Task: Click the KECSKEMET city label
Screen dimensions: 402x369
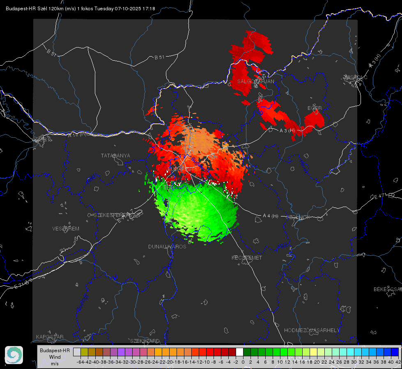Action: pyautogui.click(x=247, y=258)
